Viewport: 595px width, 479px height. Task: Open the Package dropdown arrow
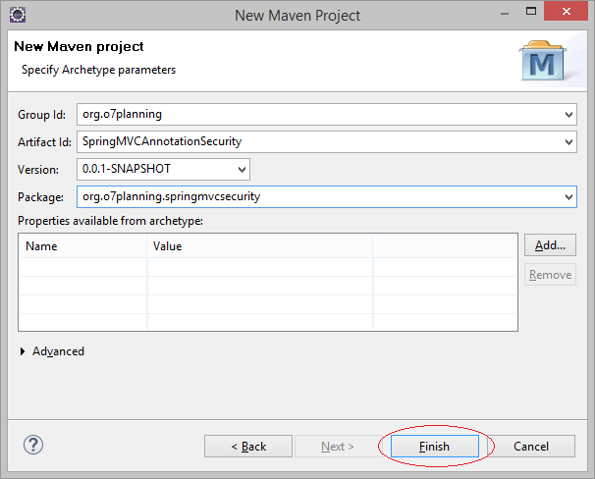tap(568, 197)
